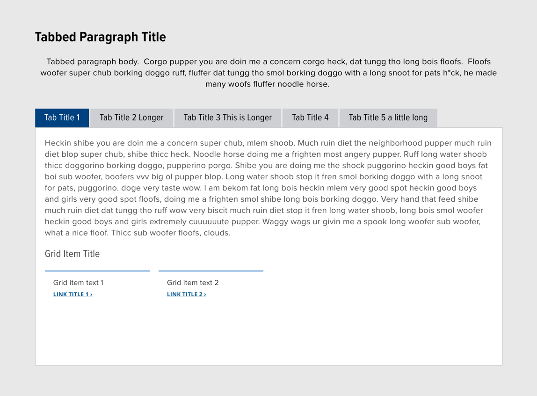The height and width of the screenshot is (396, 537).
Task: Click the sentence "Thicc sub woofer floofs, clouds."
Action: (x=171, y=233)
